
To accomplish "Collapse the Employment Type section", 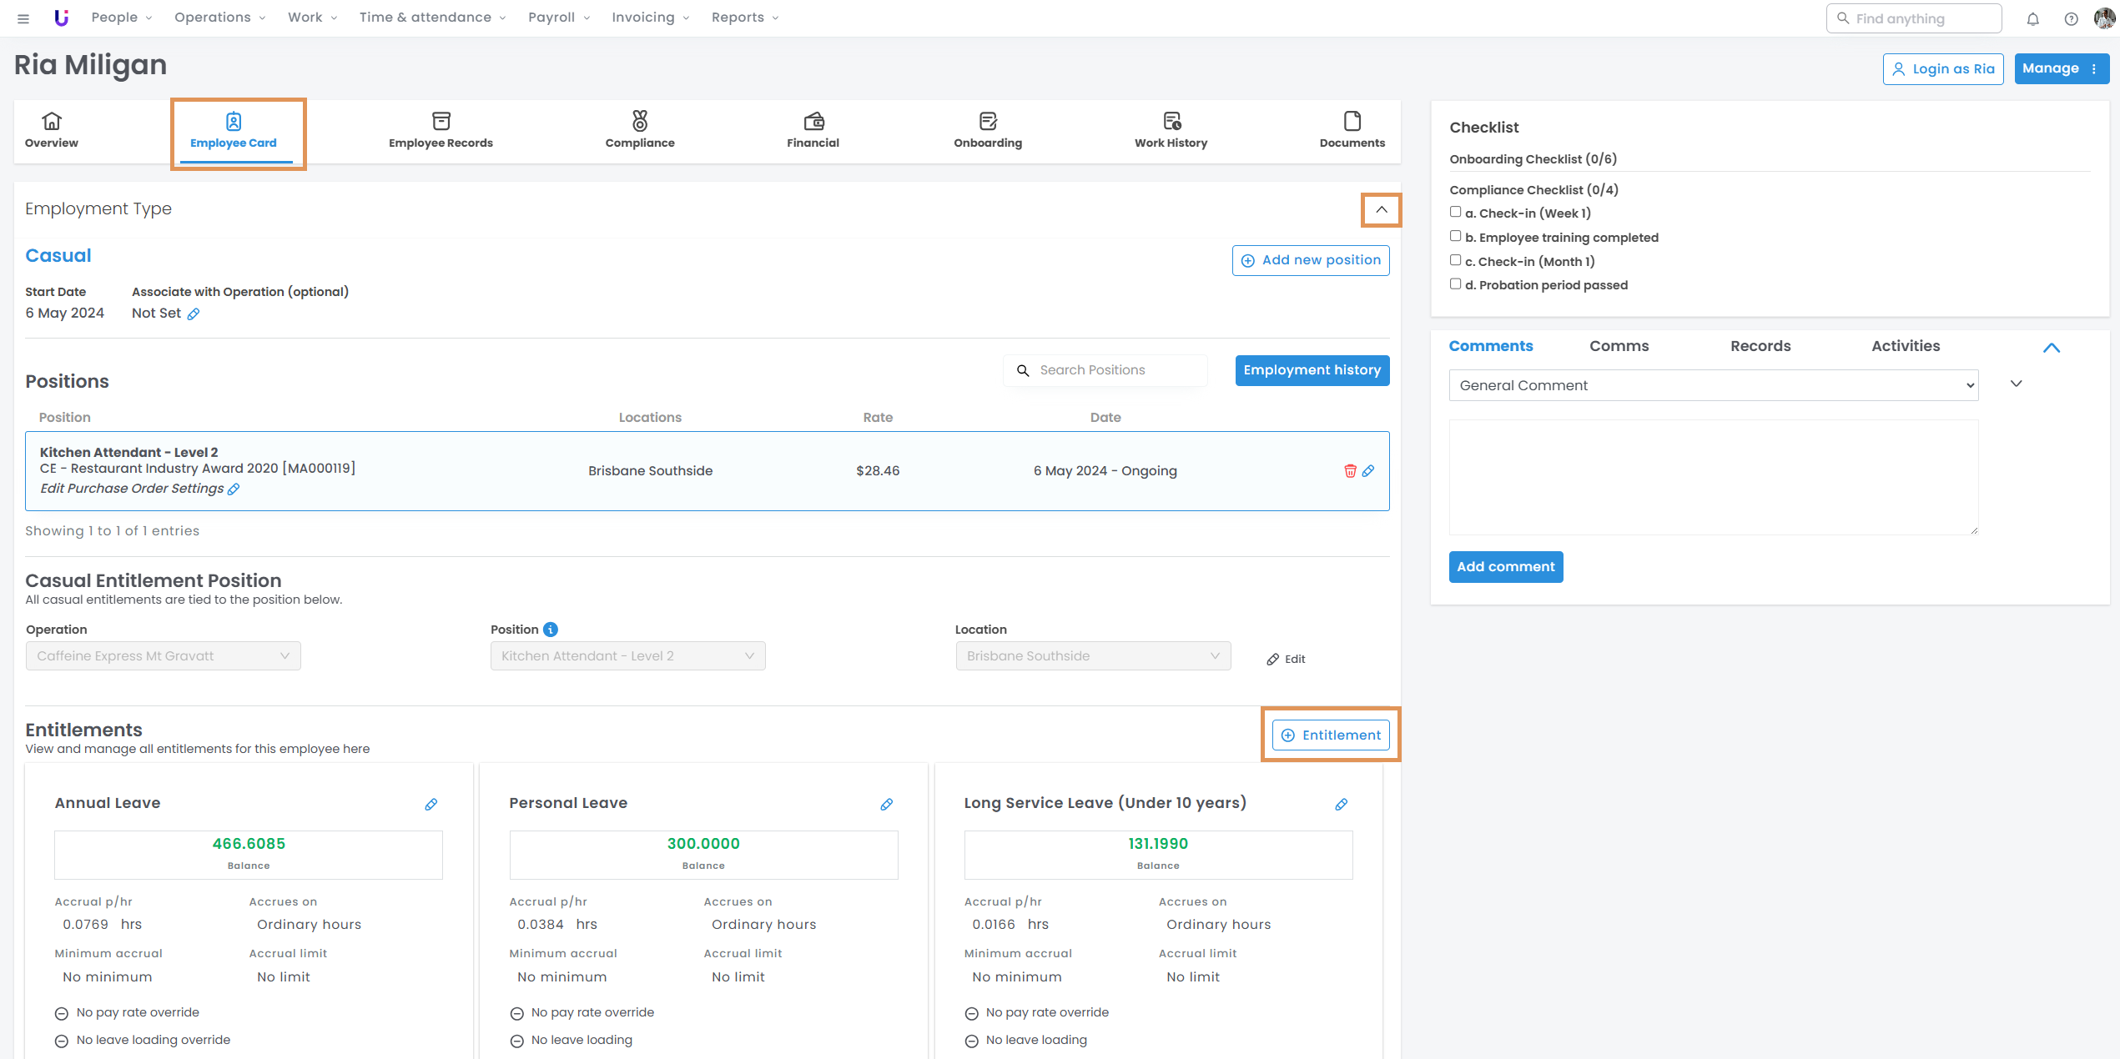I will click(x=1381, y=210).
